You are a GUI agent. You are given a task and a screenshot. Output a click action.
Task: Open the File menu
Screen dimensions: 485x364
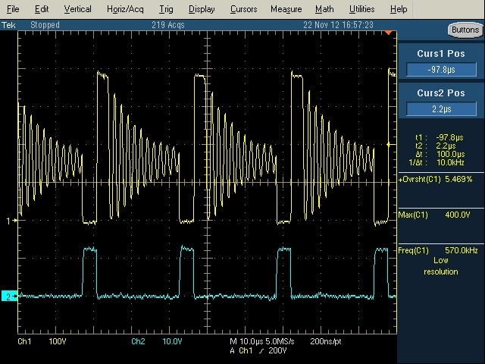[13, 9]
